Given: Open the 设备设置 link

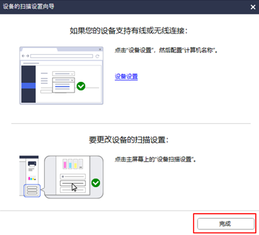Looking at the screenshot, I should click(126, 76).
